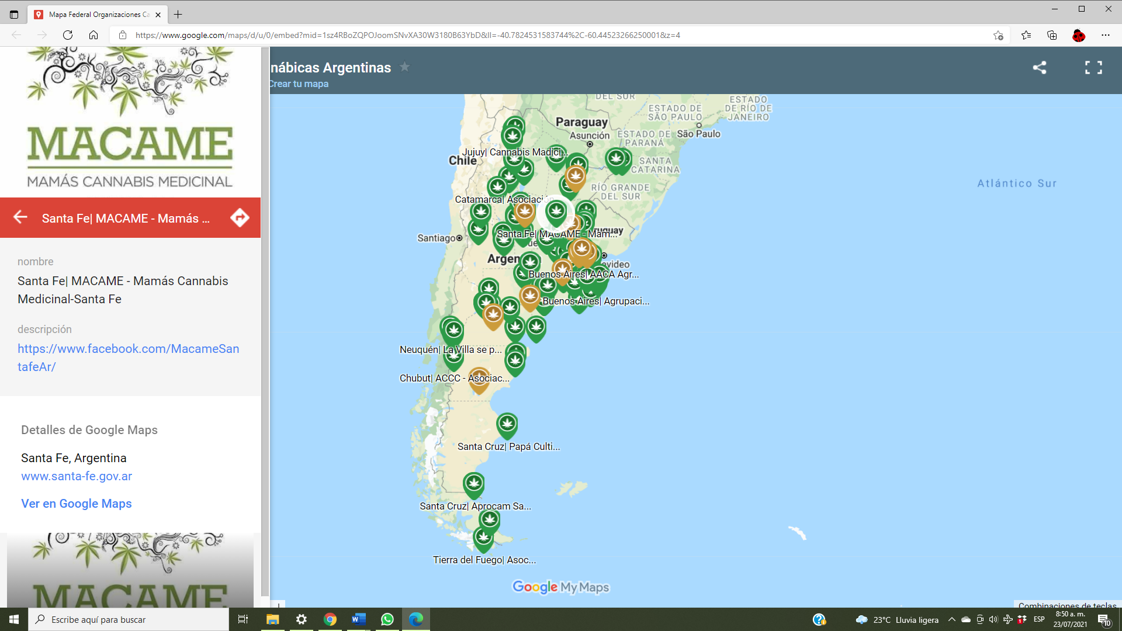The width and height of the screenshot is (1122, 631).
Task: Open the help icon in system tray
Action: pyautogui.click(x=819, y=619)
